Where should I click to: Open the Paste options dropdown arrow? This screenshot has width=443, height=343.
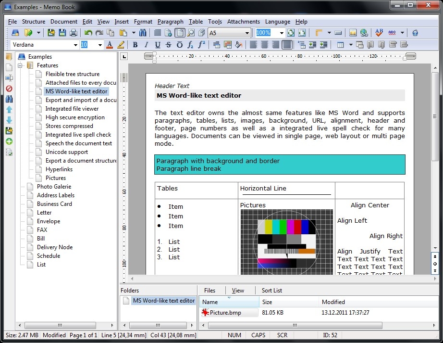pyautogui.click(x=134, y=33)
